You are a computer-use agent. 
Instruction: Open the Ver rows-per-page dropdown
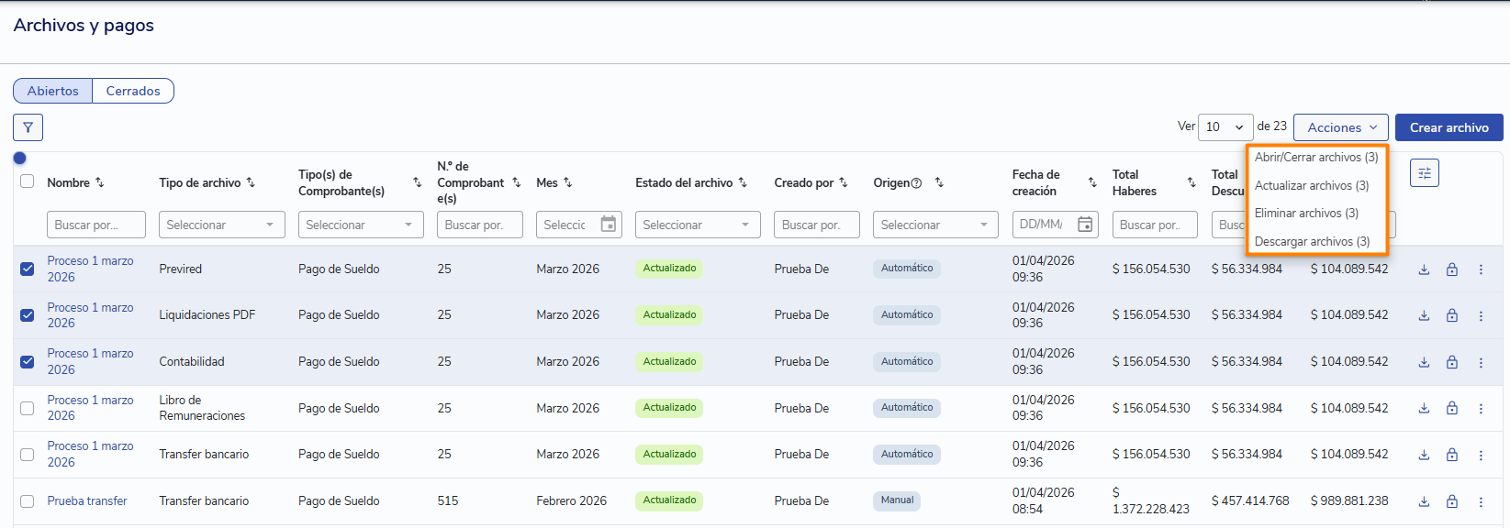click(1225, 127)
